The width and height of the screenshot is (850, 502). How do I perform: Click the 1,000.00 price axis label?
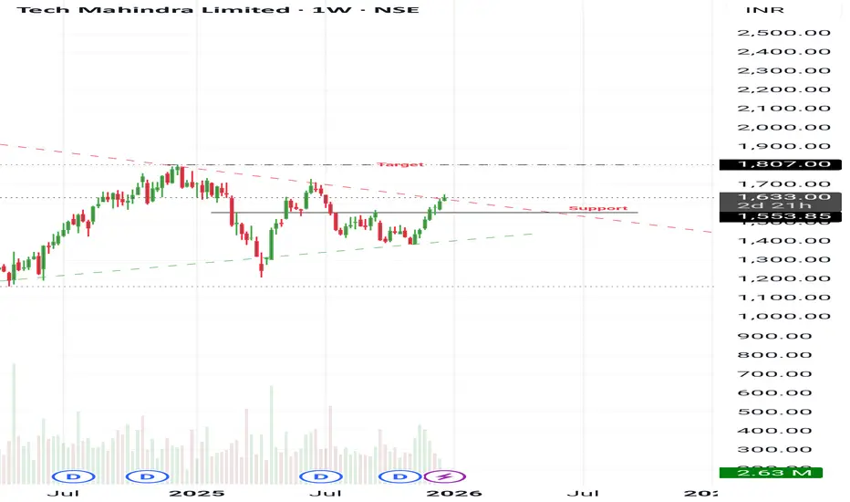coord(783,317)
